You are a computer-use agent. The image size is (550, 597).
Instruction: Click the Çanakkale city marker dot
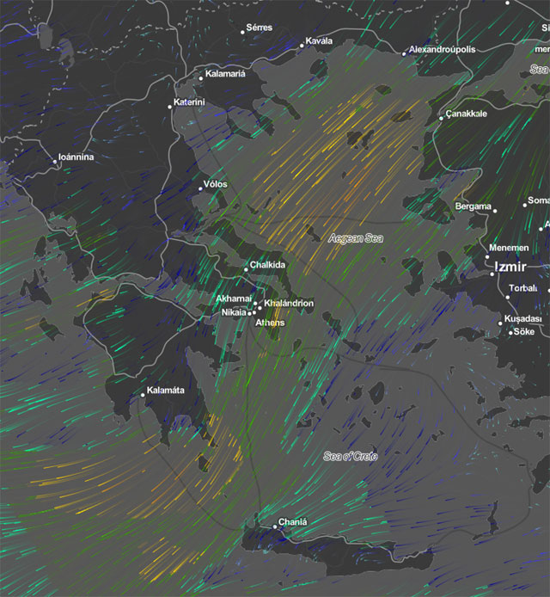[x=441, y=118]
